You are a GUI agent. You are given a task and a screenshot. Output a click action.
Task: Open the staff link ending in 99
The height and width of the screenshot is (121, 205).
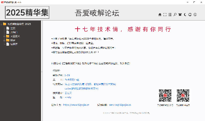(x=67, y=75)
